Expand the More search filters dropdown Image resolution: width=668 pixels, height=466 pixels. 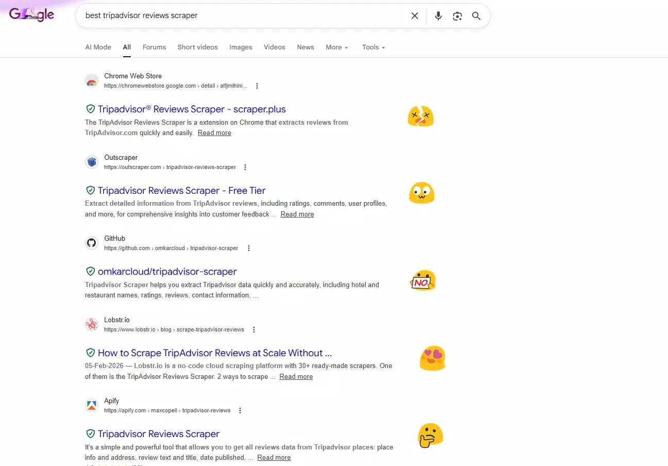point(337,47)
